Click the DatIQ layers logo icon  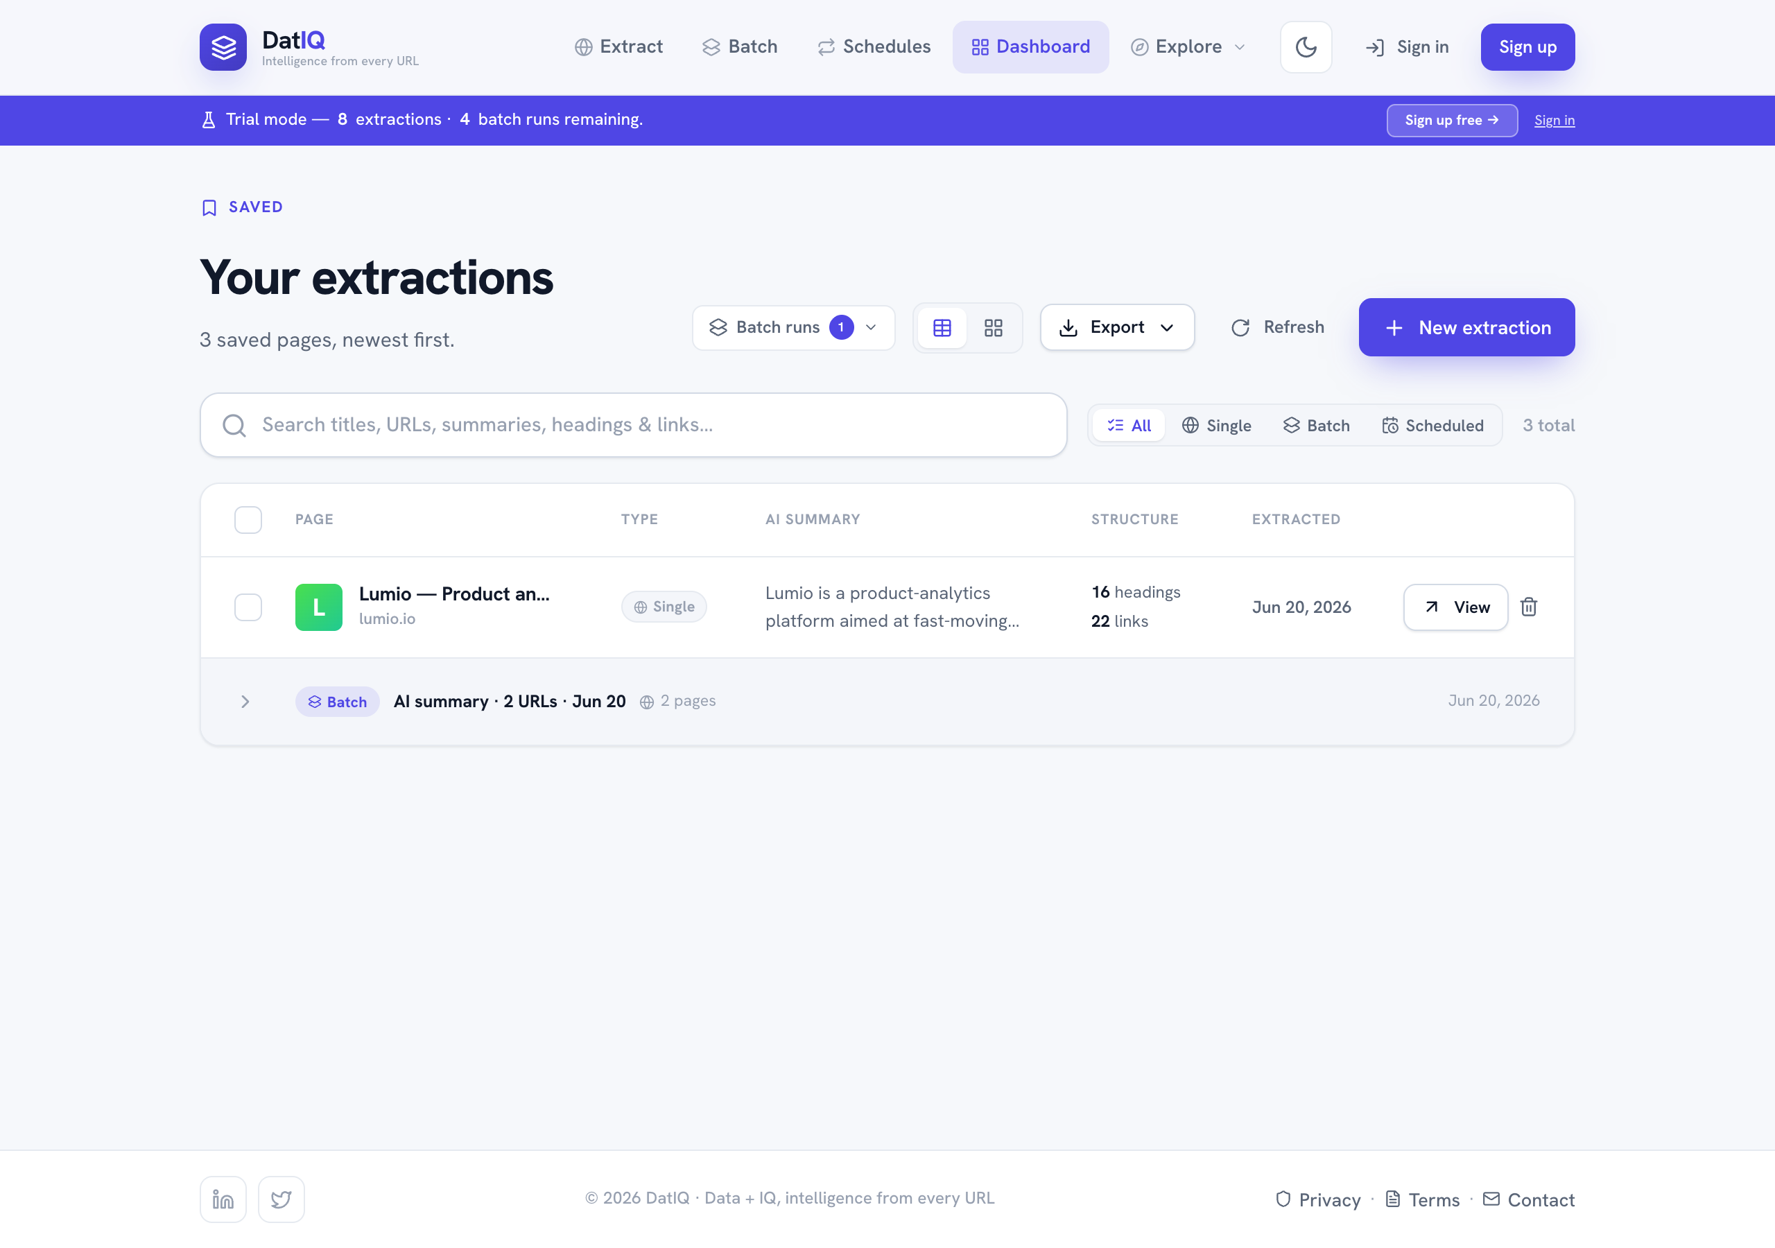point(223,47)
